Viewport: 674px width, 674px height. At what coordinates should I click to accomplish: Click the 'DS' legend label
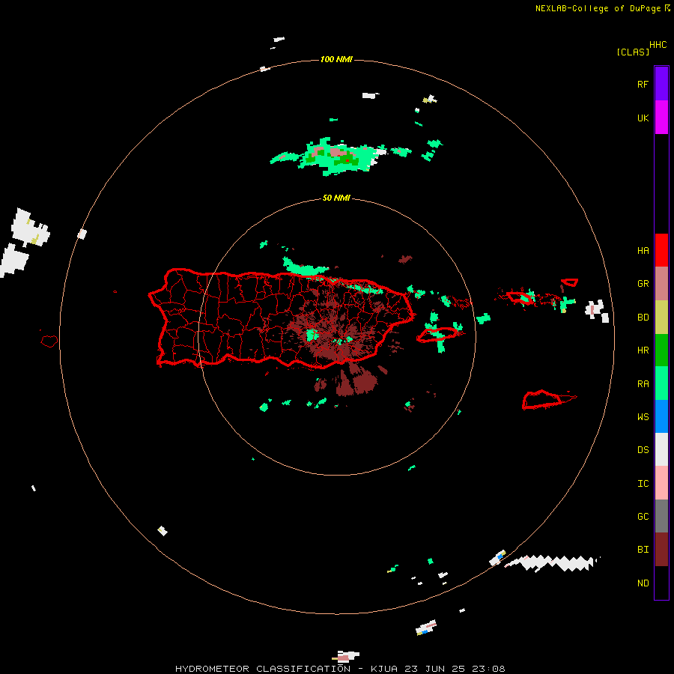pyautogui.click(x=643, y=449)
